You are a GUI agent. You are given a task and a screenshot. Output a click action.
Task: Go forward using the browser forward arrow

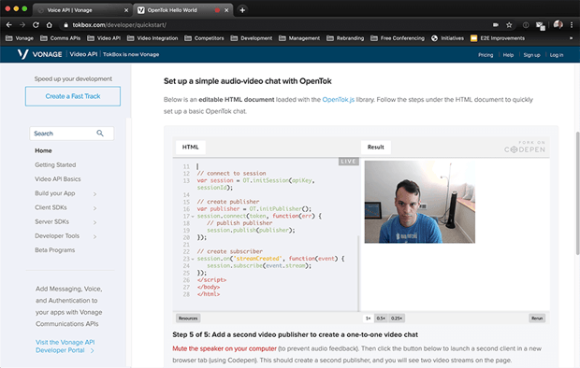pos(22,25)
